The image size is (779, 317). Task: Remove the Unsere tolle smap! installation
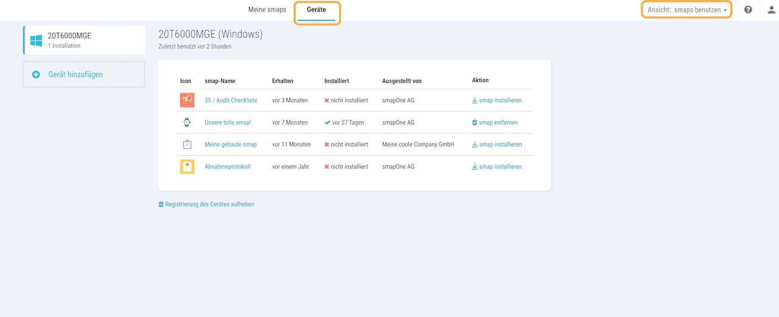pyautogui.click(x=495, y=122)
